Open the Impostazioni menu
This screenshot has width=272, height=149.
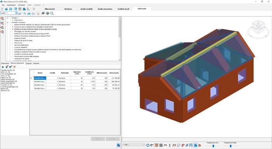pyautogui.click(x=11, y=5)
